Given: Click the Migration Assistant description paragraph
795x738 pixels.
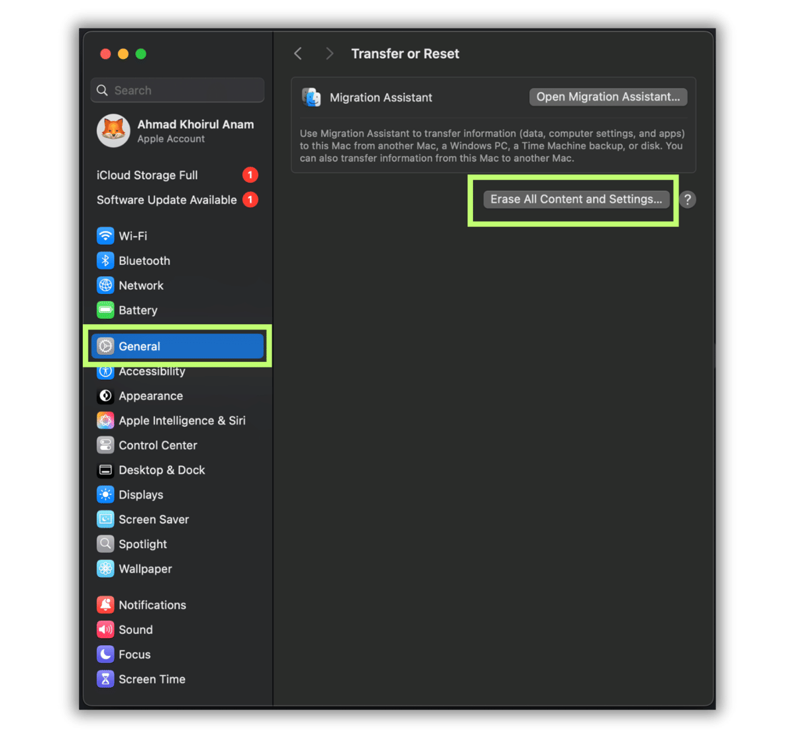Looking at the screenshot, I should tap(492, 146).
